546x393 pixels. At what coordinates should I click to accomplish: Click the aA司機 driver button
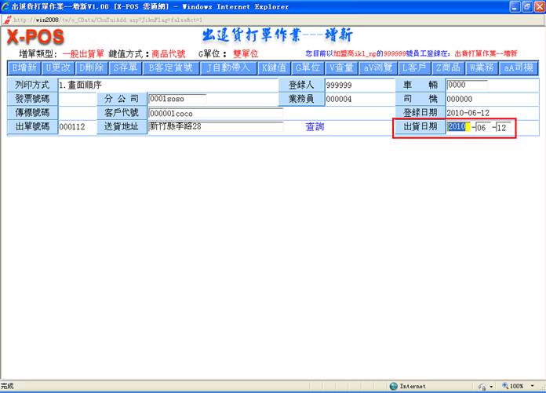coord(518,67)
